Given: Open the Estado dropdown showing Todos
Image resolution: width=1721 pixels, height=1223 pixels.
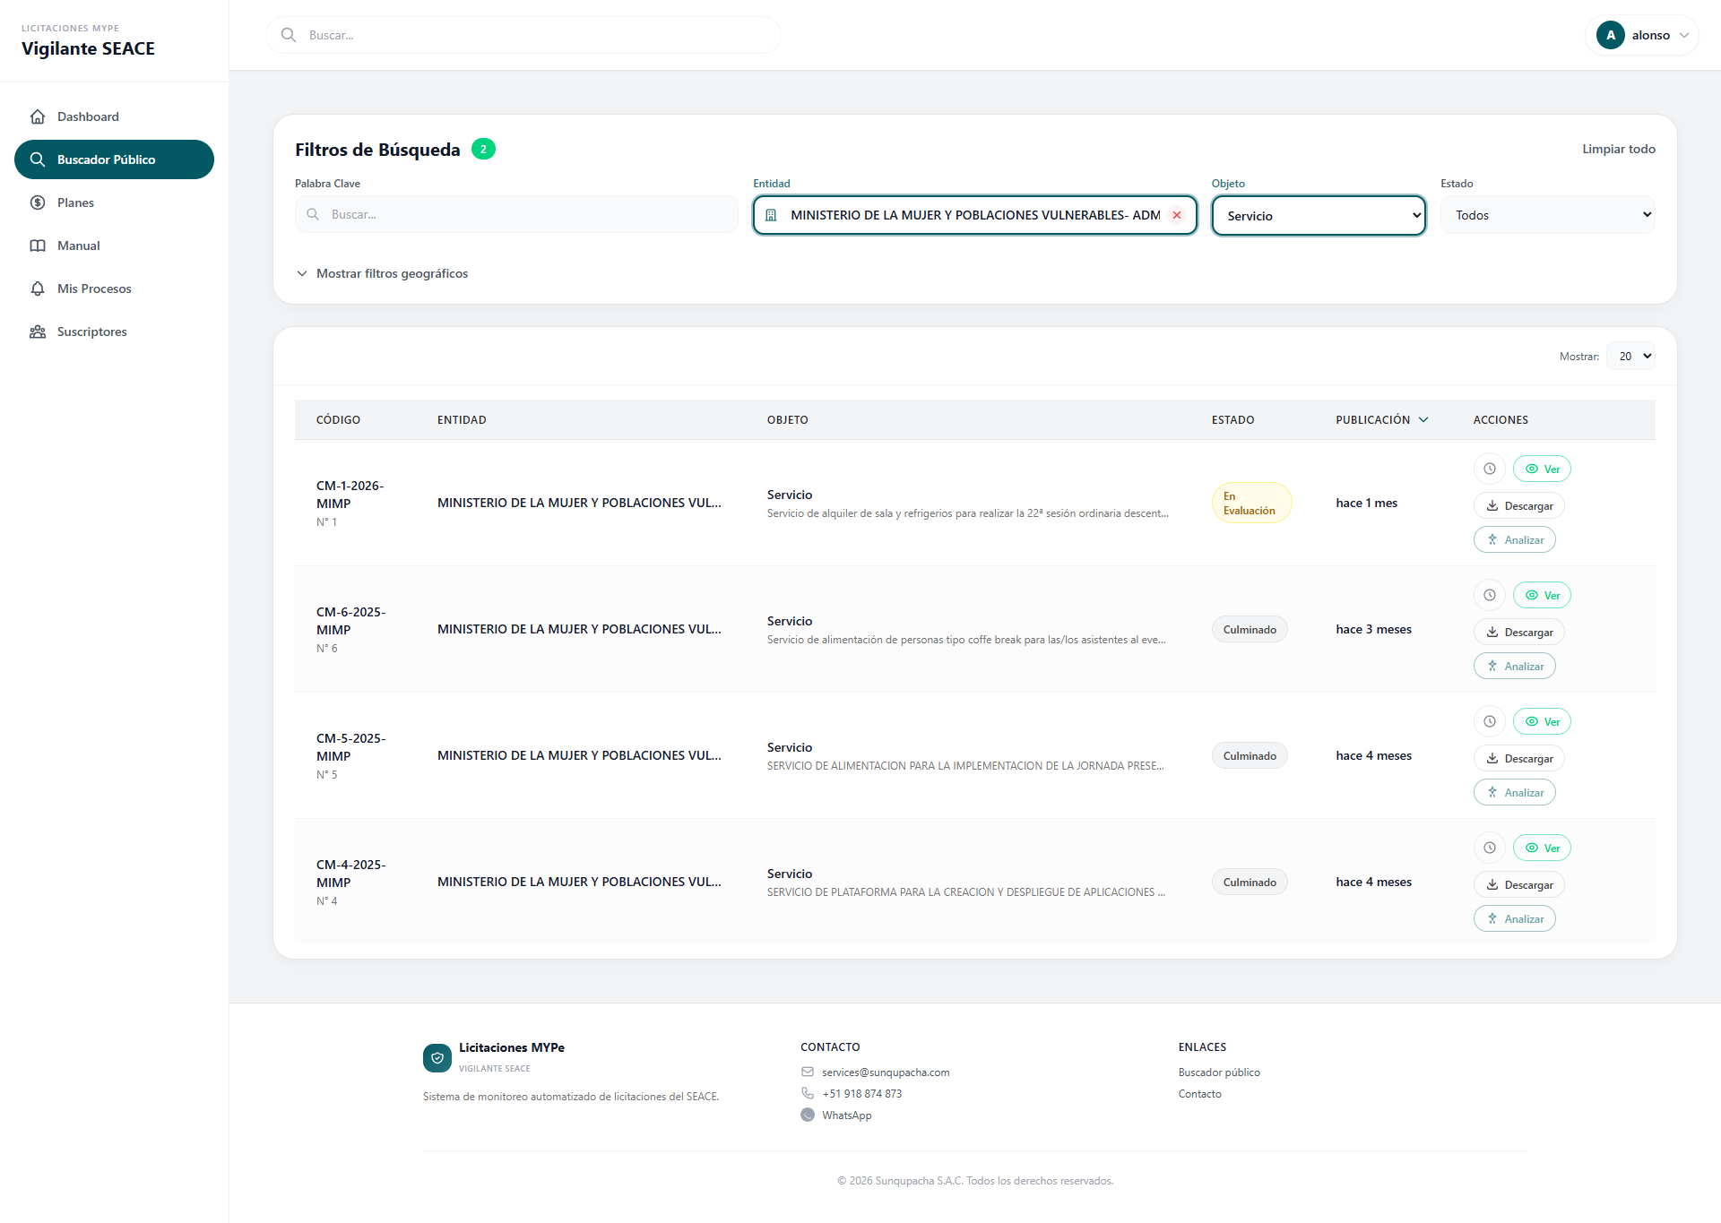Looking at the screenshot, I should (1548, 214).
